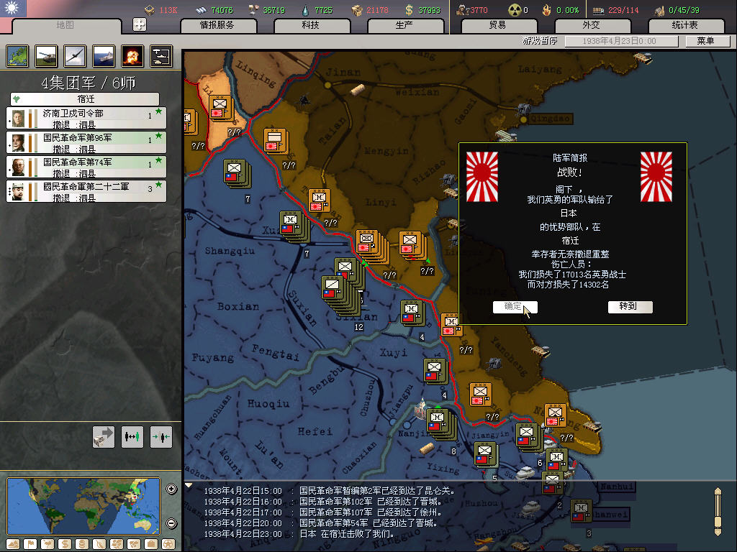
Task: Click the leader portrait of 國民革命軍第二十二軍
Action: pos(18,192)
